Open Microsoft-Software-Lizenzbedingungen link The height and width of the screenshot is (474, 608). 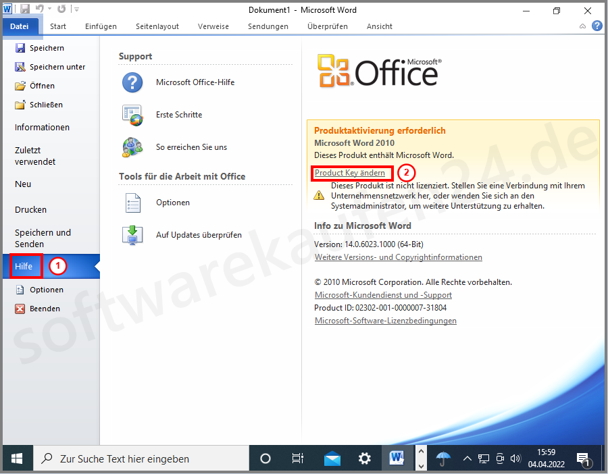(x=386, y=321)
